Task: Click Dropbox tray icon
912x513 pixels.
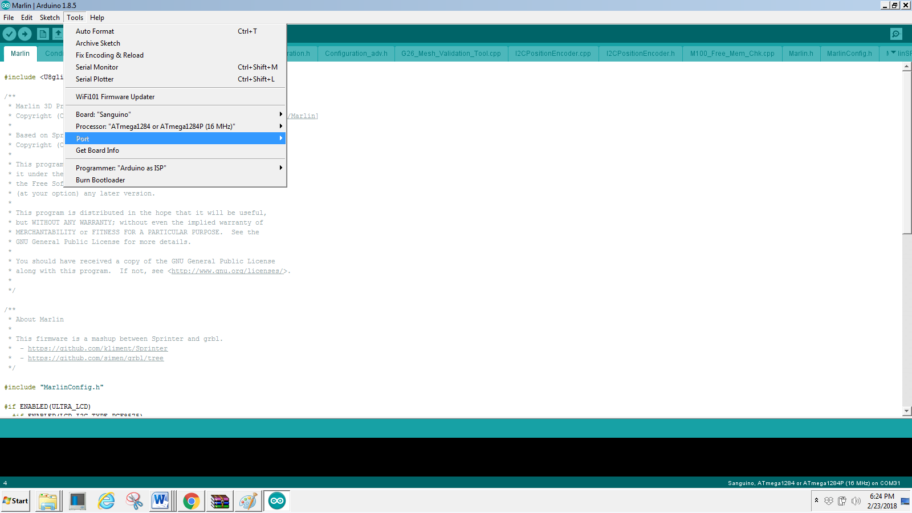Action: click(x=829, y=501)
